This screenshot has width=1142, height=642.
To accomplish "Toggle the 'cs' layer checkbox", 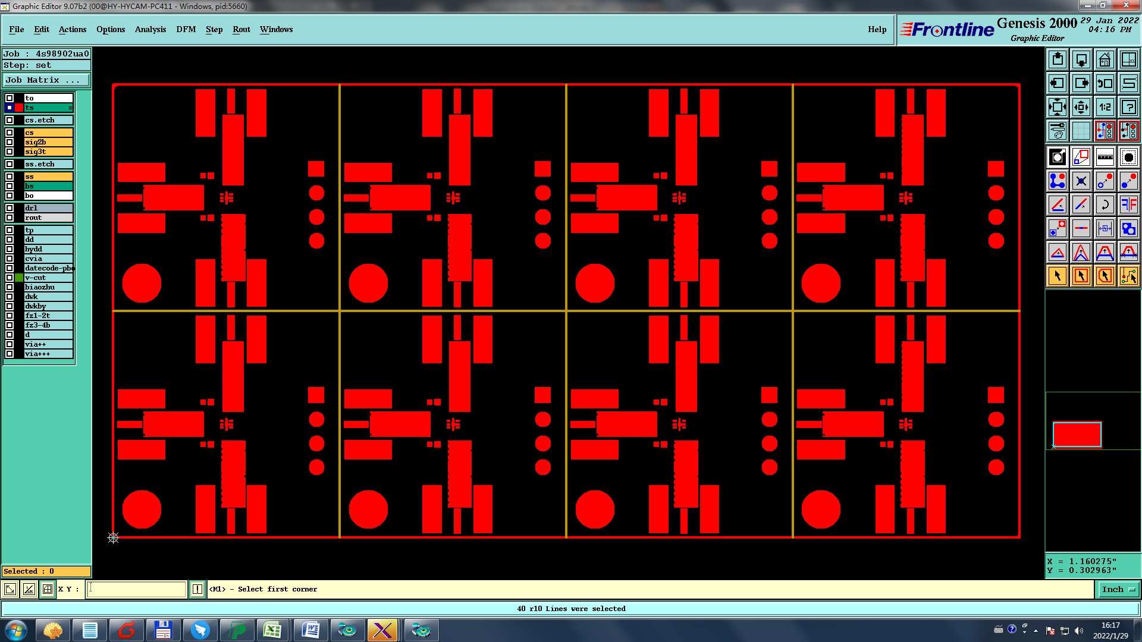I will click(10, 133).
